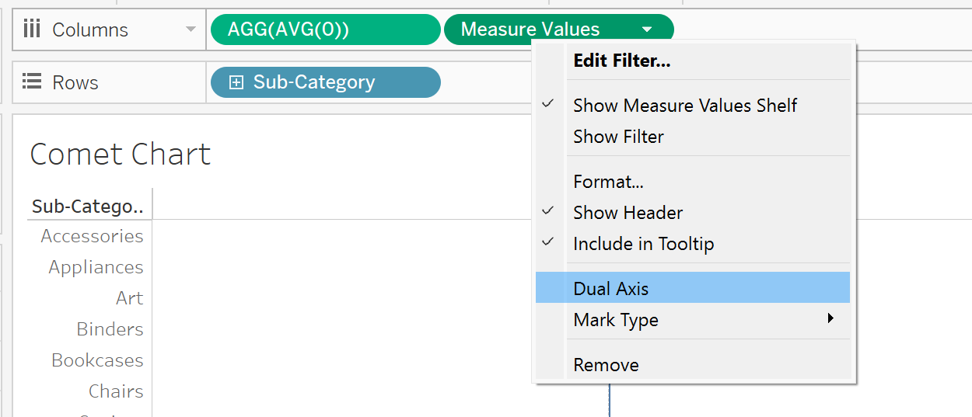This screenshot has height=417, width=972.
Task: Click the Comet Chart title
Action: point(120,154)
